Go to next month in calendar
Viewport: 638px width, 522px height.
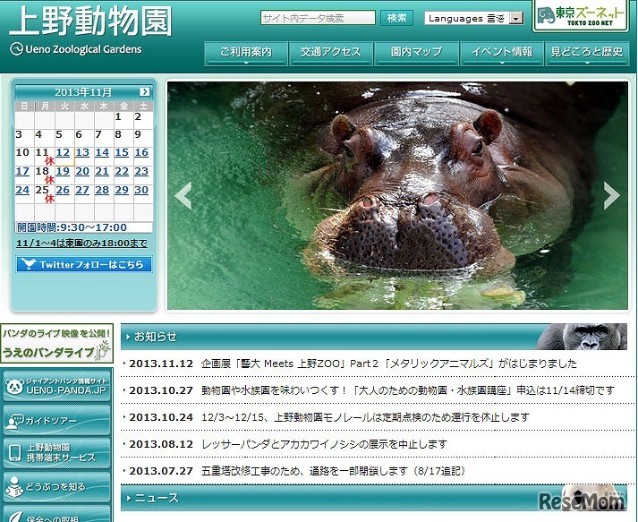[x=145, y=91]
